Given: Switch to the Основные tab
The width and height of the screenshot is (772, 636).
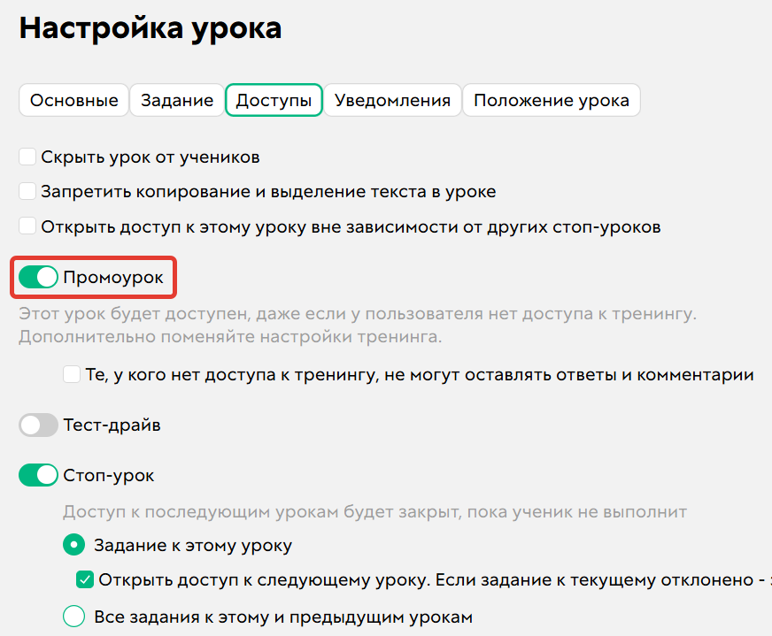Looking at the screenshot, I should [x=73, y=100].
